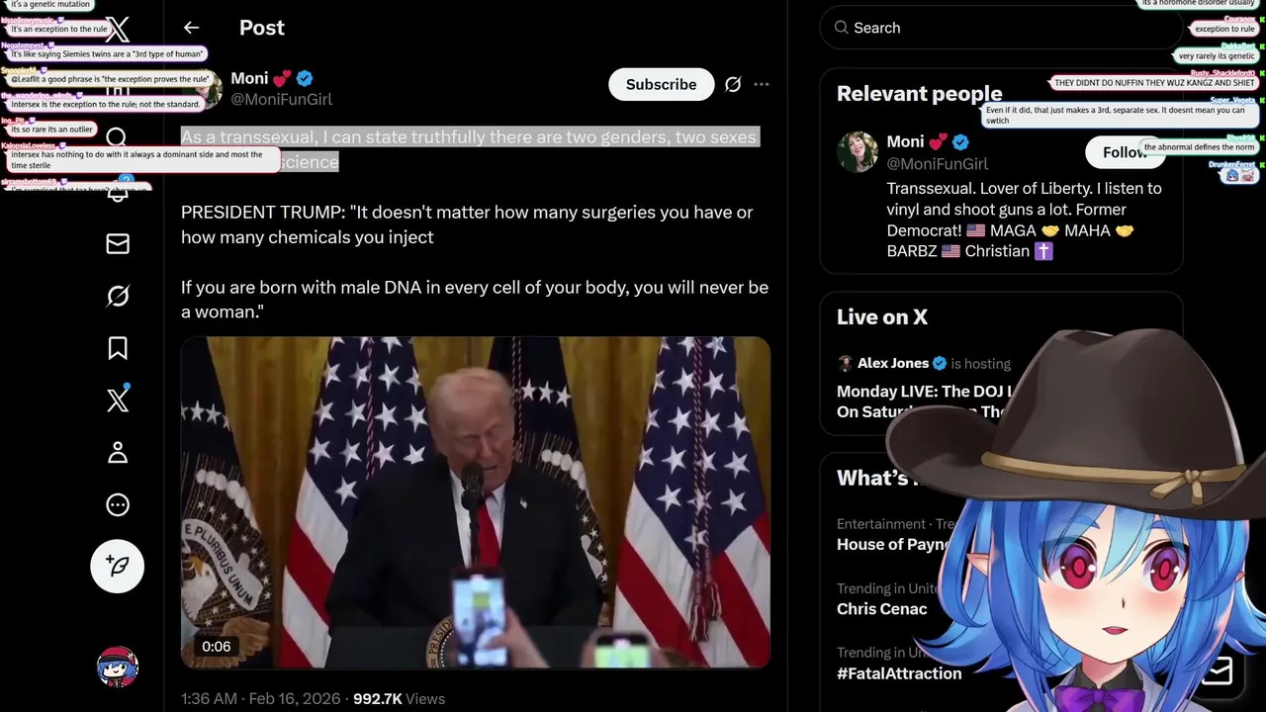
Task: Click Grok explain icon beside Subscribe
Action: pos(733,84)
